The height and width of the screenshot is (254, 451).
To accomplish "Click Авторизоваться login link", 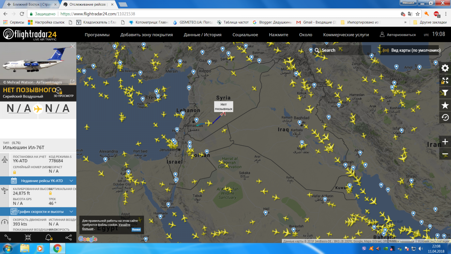I will pos(398,35).
